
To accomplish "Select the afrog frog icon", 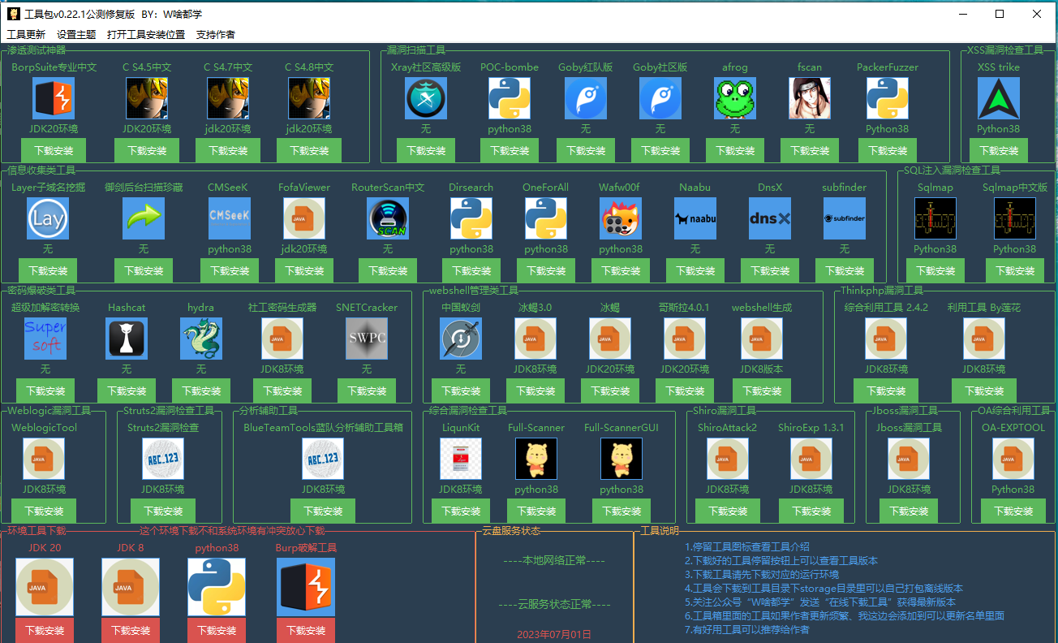I will click(x=735, y=98).
